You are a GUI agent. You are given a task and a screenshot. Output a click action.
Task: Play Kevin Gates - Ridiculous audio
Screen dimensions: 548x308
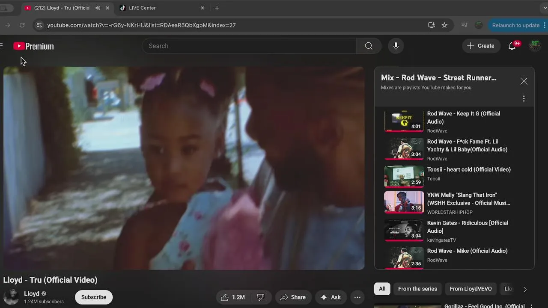[x=454, y=231]
